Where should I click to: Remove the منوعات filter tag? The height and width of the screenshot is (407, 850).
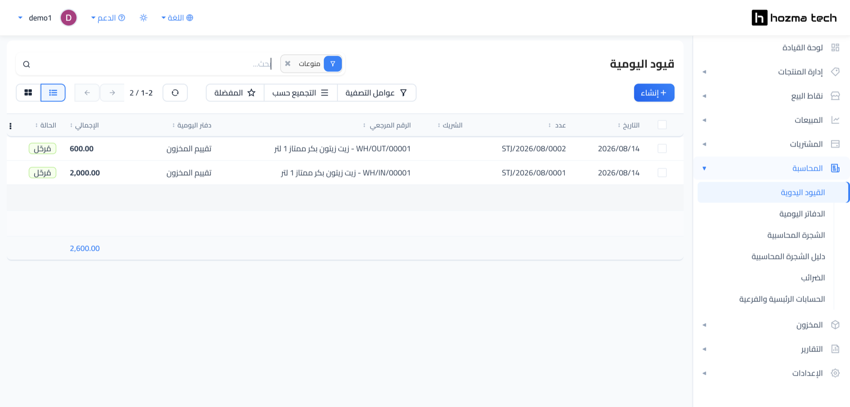point(288,64)
